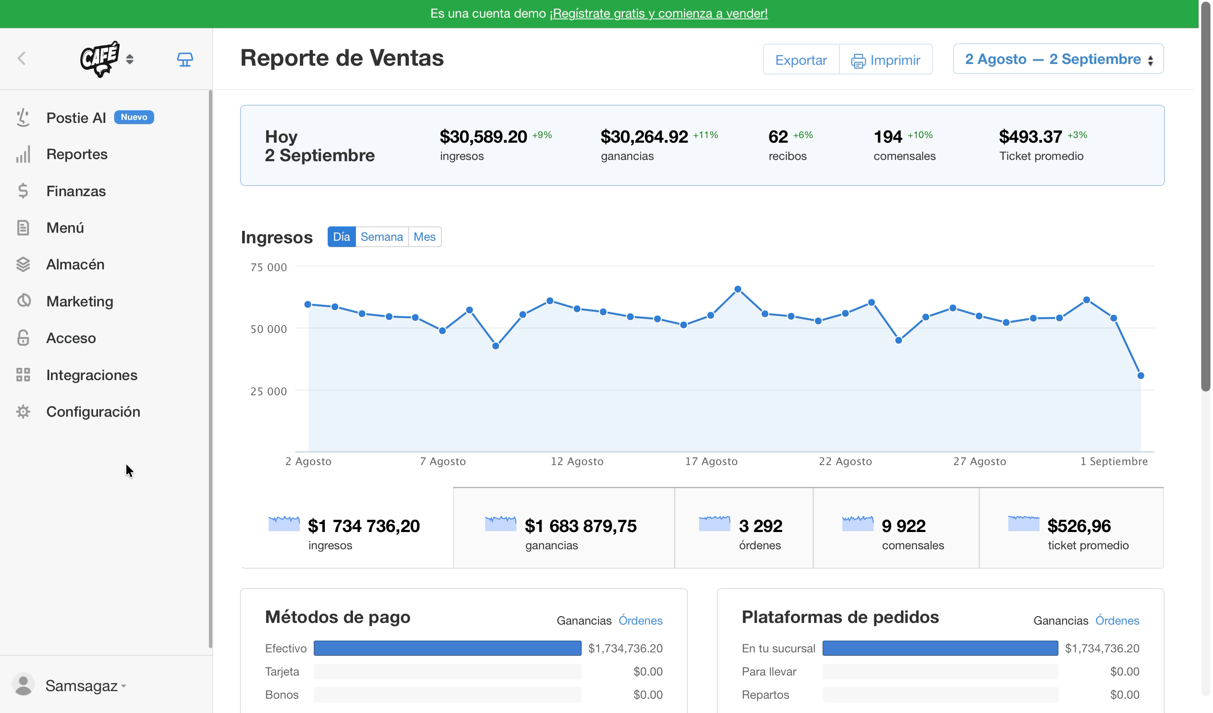Click the En tu sucursal platform bar
Viewport: 1213px width, 713px height.
pyautogui.click(x=940, y=648)
